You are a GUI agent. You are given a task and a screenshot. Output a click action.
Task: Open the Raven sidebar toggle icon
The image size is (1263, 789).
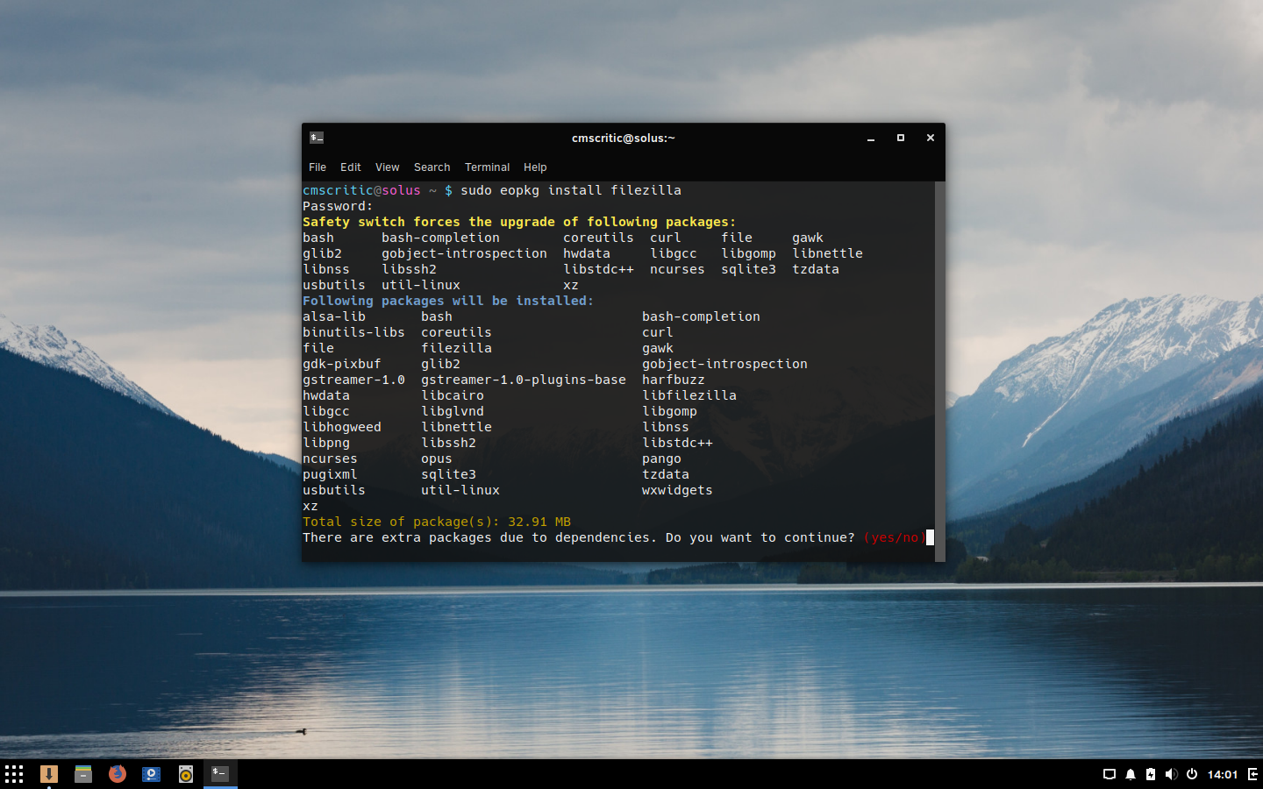click(1252, 774)
